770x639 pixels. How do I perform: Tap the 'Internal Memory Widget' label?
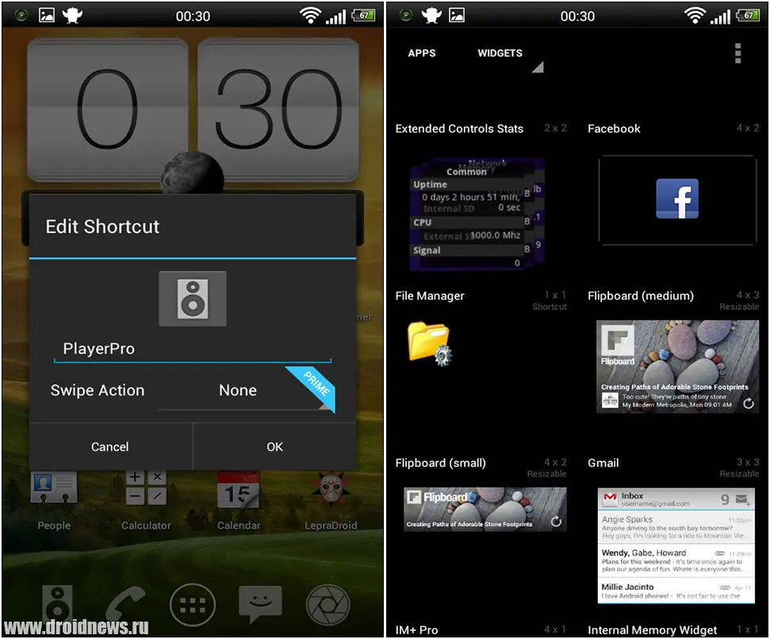click(x=652, y=629)
